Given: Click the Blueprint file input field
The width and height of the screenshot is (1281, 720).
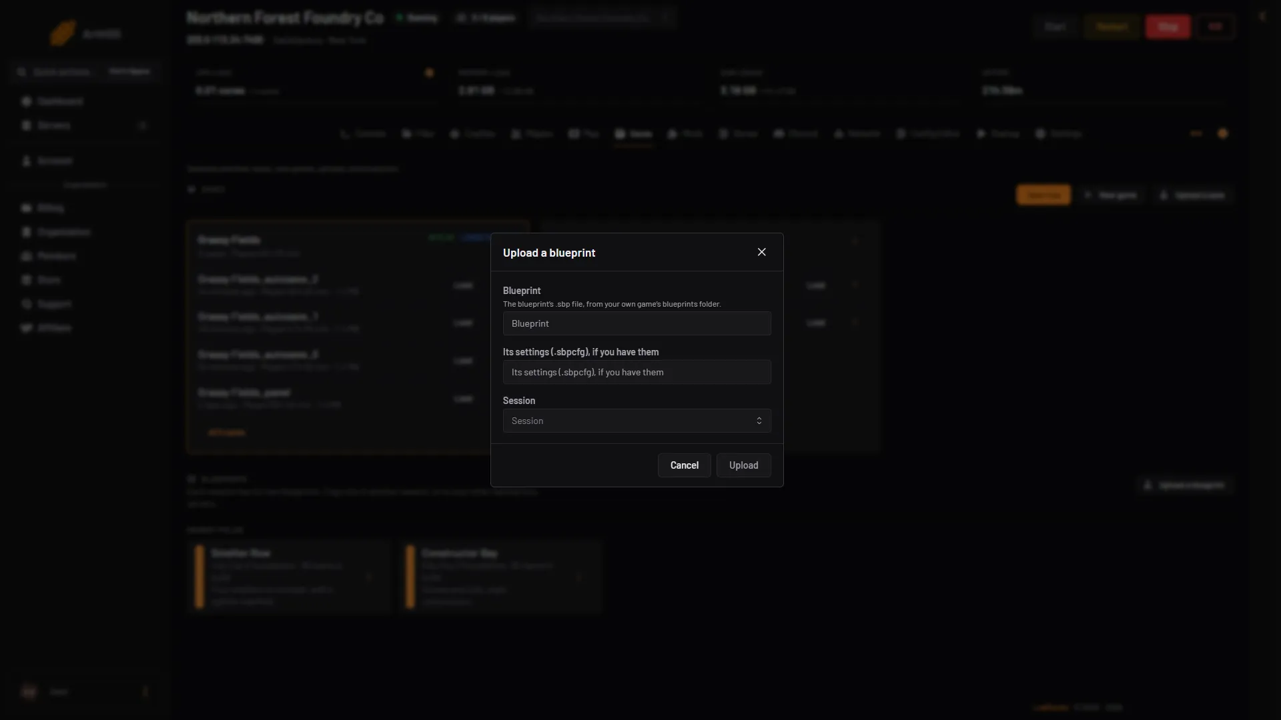Looking at the screenshot, I should point(637,323).
